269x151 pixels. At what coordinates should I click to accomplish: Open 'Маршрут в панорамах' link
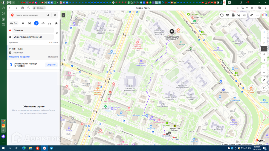19,57
